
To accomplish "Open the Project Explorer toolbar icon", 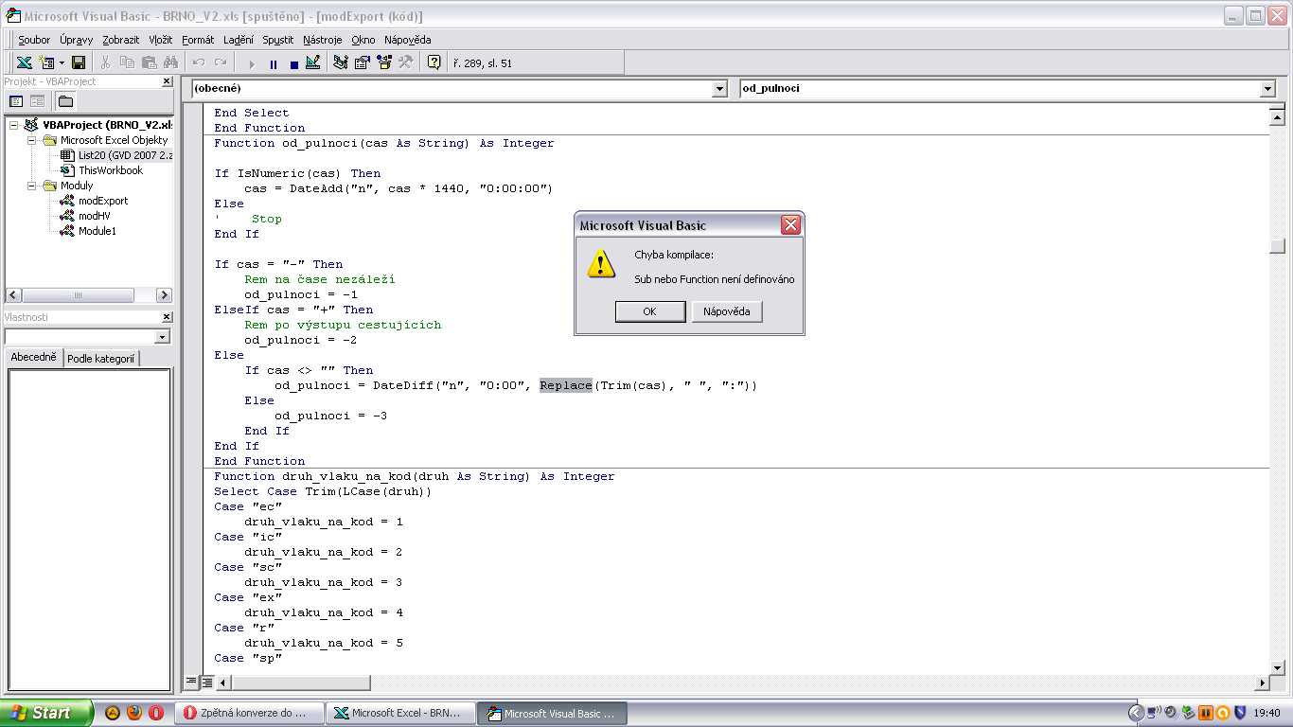I will (341, 62).
